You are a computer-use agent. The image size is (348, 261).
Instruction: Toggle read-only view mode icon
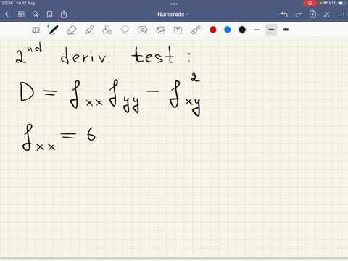[36, 30]
